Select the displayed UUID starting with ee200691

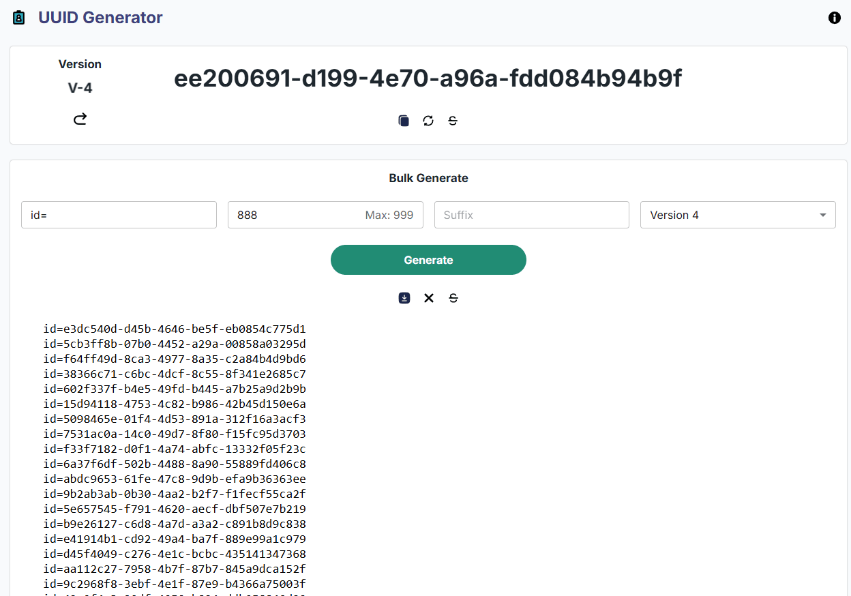pyautogui.click(x=428, y=78)
